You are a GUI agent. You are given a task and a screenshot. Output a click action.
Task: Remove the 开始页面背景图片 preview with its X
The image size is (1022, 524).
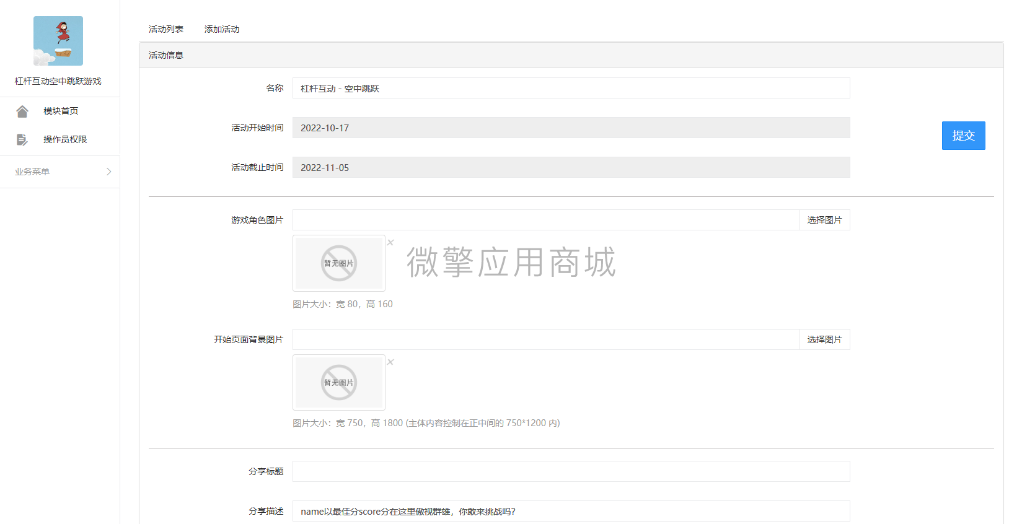click(x=390, y=362)
